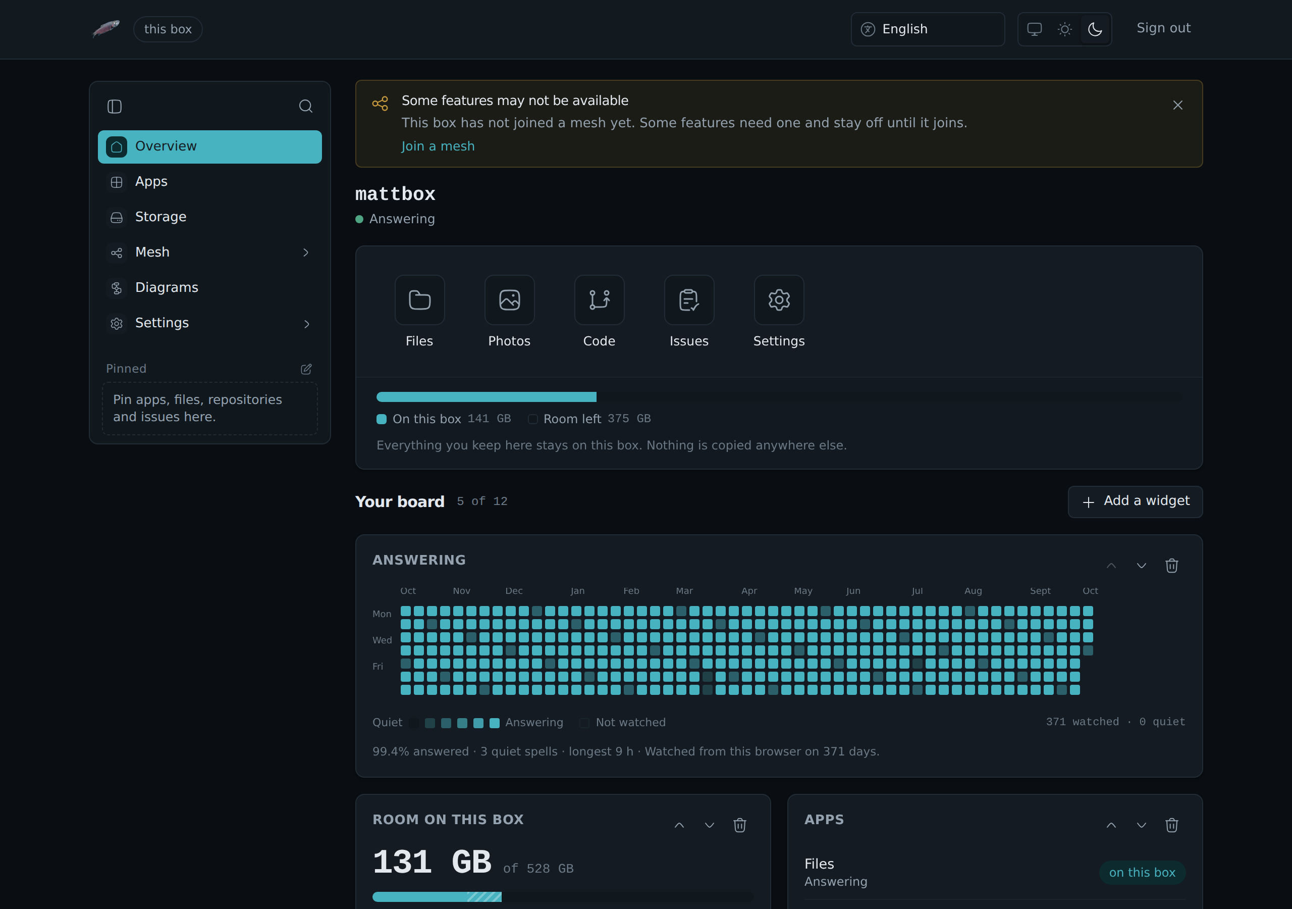Switch to light theme

point(1064,29)
